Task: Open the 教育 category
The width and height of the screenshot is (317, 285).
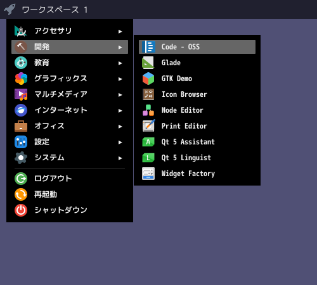Action: (70, 63)
